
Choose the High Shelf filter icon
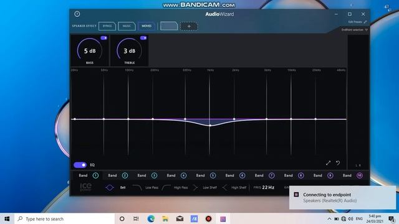224,188
